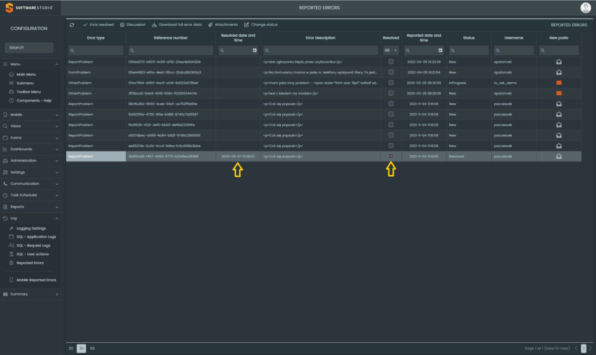Click the Error resolved button
Image resolution: width=596 pixels, height=355 pixels.
pos(98,25)
